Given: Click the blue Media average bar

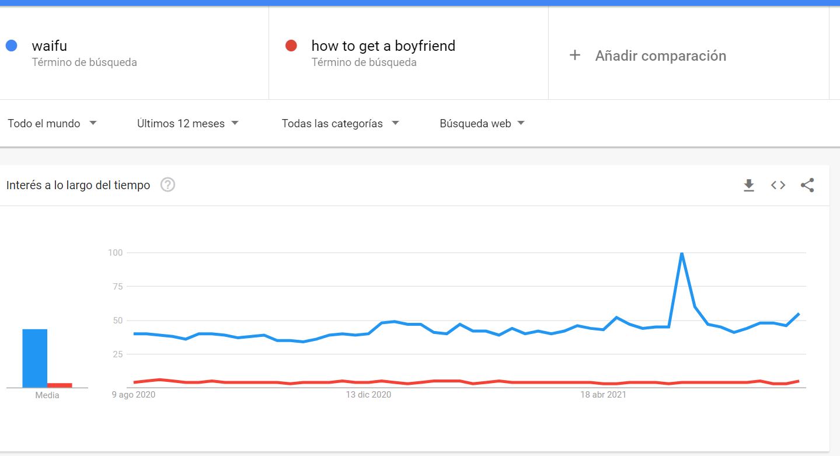Looking at the screenshot, I should [34, 358].
